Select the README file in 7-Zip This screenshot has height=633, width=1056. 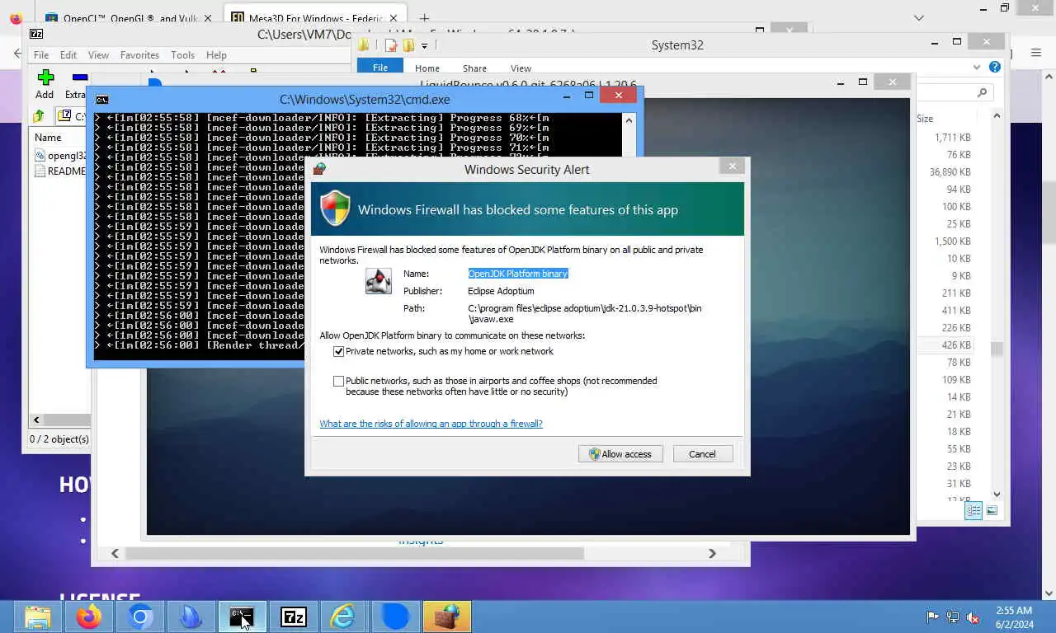click(61, 171)
